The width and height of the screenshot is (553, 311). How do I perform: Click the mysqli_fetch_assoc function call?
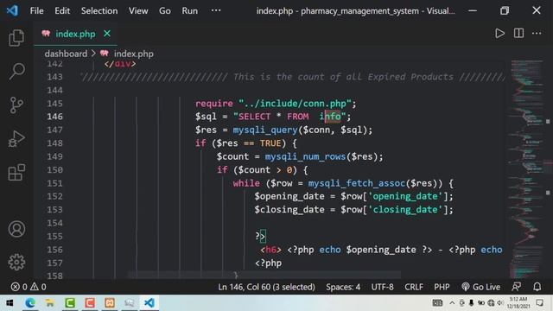[357, 183]
